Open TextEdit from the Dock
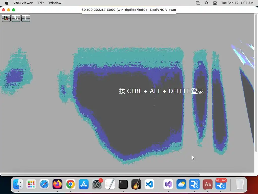 tap(110, 184)
